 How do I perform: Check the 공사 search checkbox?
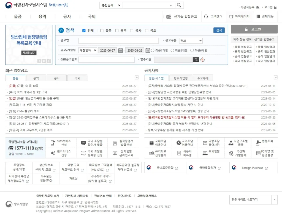(x=132, y=31)
